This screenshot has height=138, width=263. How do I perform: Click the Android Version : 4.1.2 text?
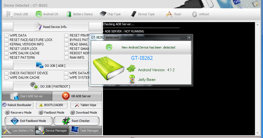[156, 70]
